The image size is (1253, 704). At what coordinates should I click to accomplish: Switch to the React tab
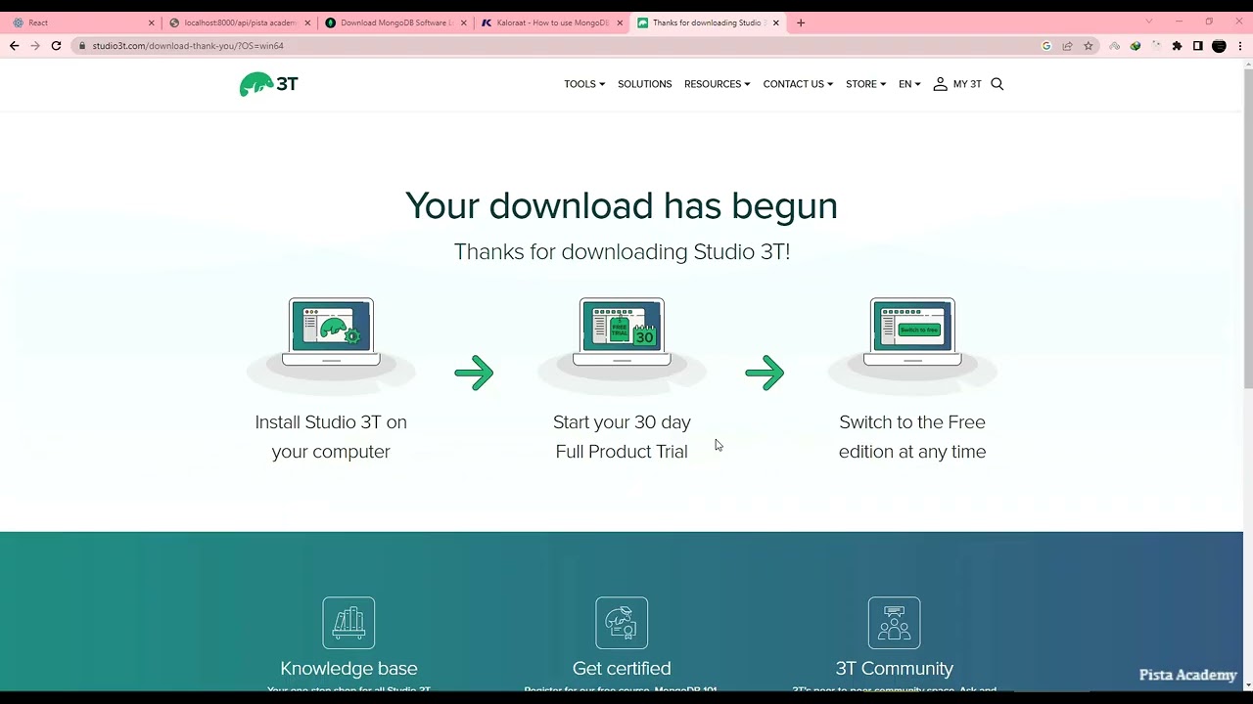point(82,22)
